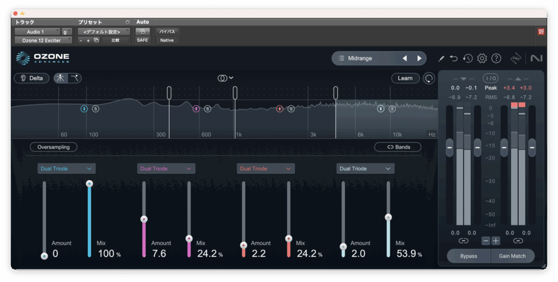Image resolution: width=558 pixels, height=282 pixels.
Task: Click the crossover handle at 1k
Action: click(235, 93)
